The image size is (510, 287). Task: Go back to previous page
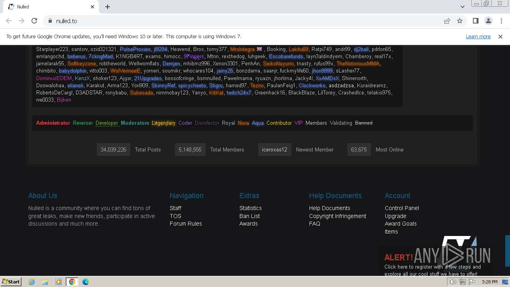[x=9, y=21]
